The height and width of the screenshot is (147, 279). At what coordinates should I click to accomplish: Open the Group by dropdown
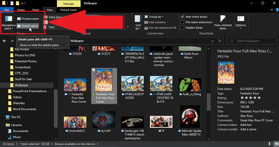point(154,17)
